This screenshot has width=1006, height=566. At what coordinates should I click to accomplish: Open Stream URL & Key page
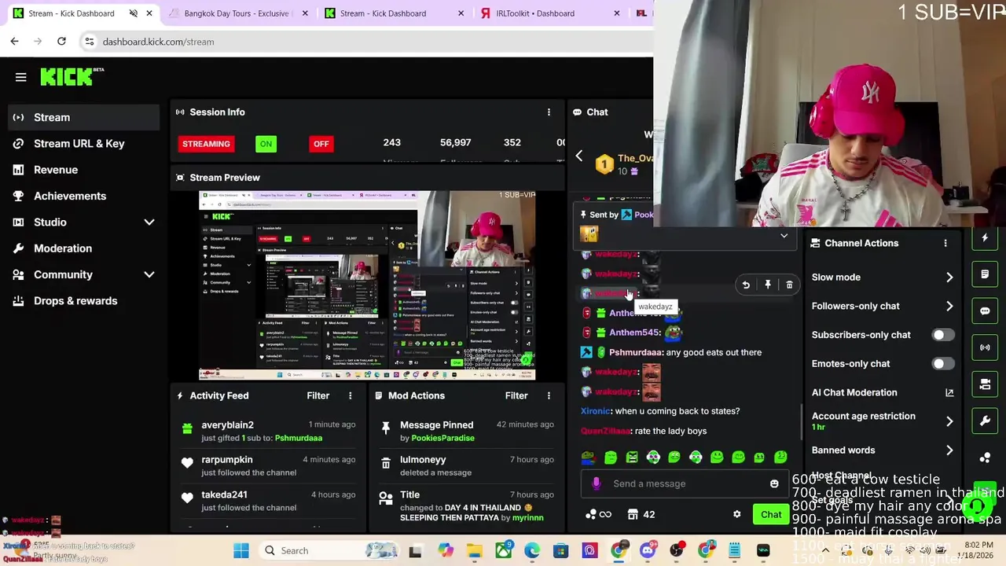[x=83, y=144]
